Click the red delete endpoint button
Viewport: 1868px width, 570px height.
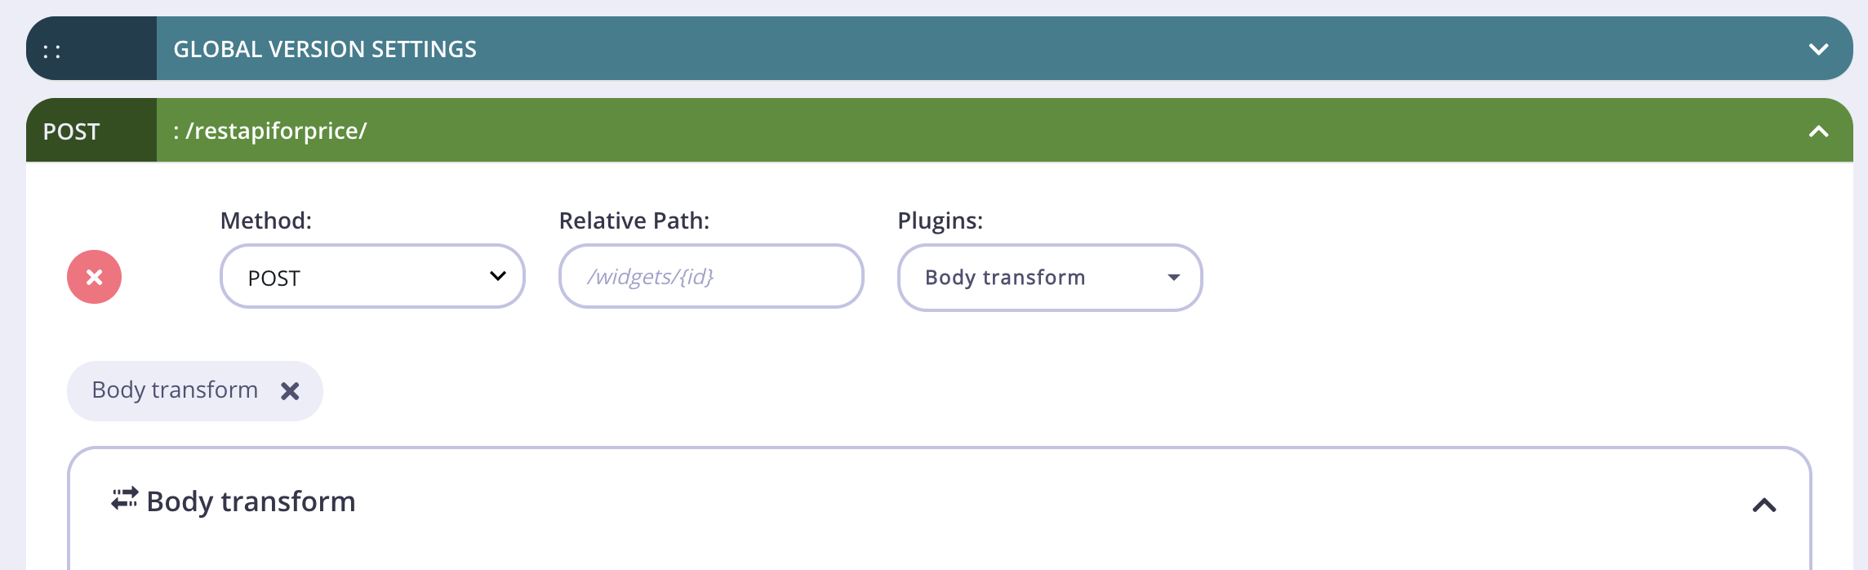tap(94, 277)
